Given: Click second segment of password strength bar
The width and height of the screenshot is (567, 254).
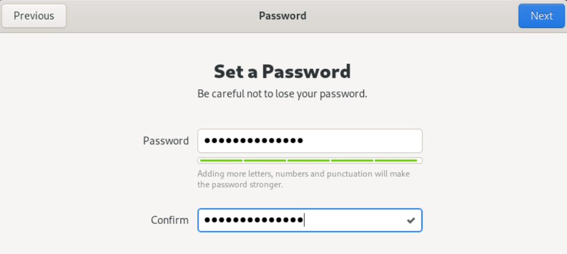Looking at the screenshot, I should pos(265,161).
